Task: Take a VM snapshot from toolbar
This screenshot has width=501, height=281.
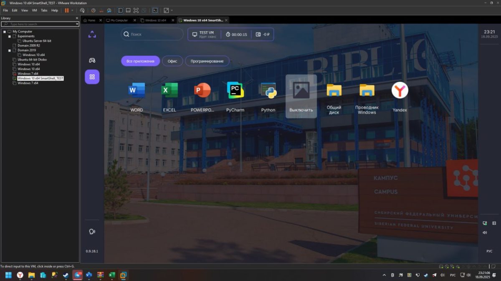Action: click(93, 10)
